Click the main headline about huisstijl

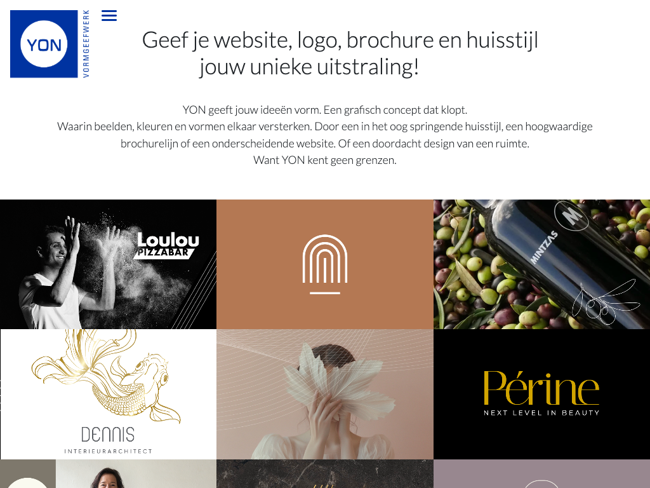(x=340, y=53)
